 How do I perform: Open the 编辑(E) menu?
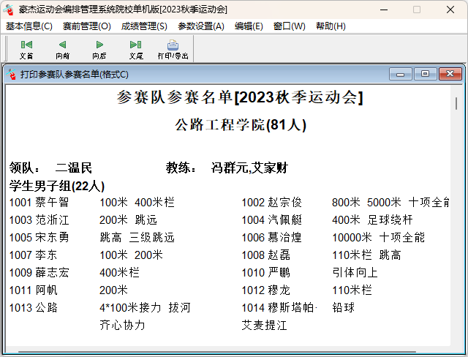[249, 26]
